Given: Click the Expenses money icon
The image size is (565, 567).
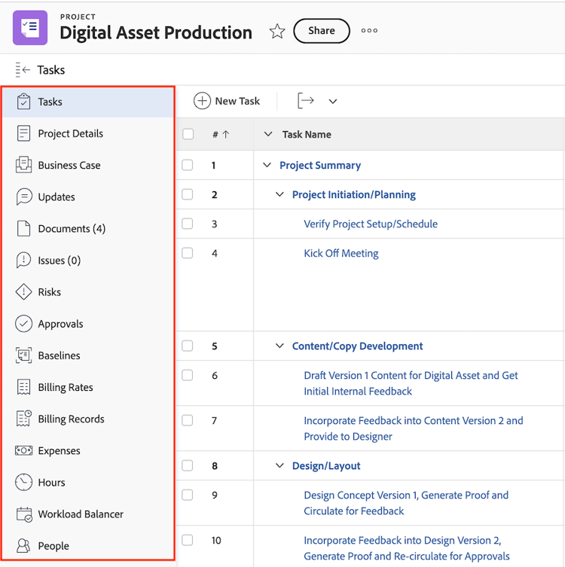Looking at the screenshot, I should coord(24,451).
